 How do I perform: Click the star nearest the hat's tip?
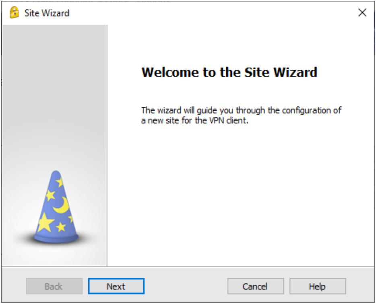pos(60,182)
